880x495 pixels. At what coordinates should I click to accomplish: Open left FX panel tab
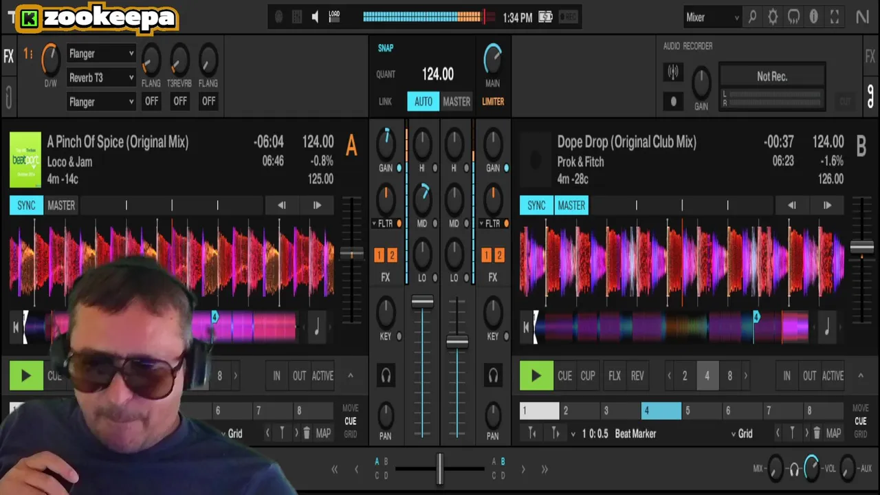click(8, 56)
